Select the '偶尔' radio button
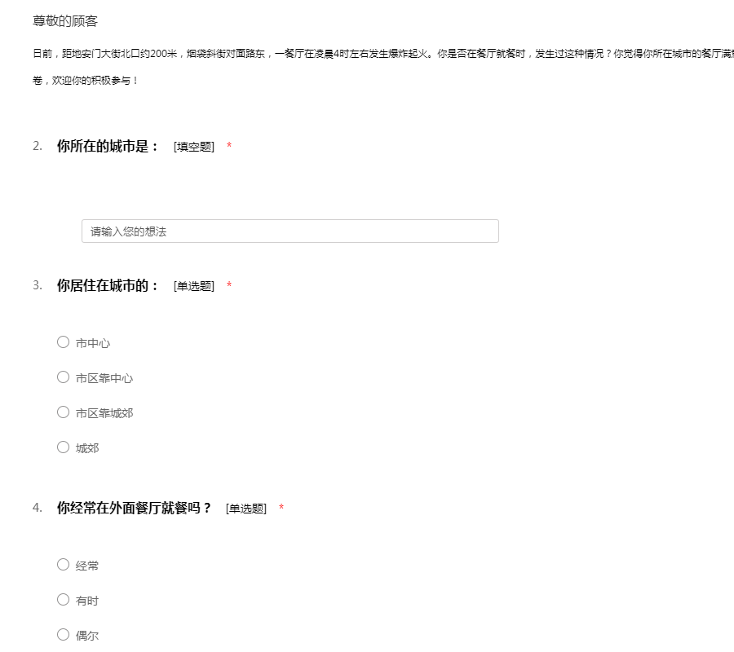734x652 pixels. [x=64, y=635]
